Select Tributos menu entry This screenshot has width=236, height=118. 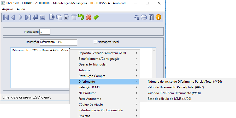point(105,70)
